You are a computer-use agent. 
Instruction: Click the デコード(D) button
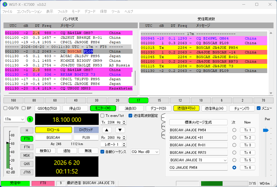[x=158, y=108]
